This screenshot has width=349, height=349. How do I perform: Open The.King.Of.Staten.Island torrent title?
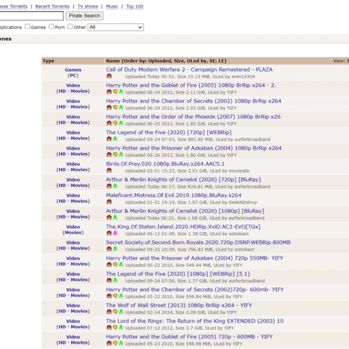[x=183, y=227]
